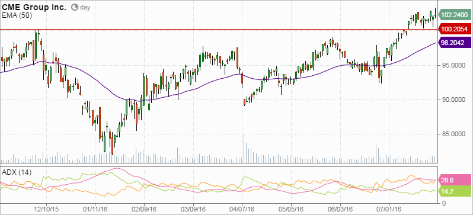The image size is (473, 215).
Task: Click the 03/09/16 date label
Action: pos(193,209)
